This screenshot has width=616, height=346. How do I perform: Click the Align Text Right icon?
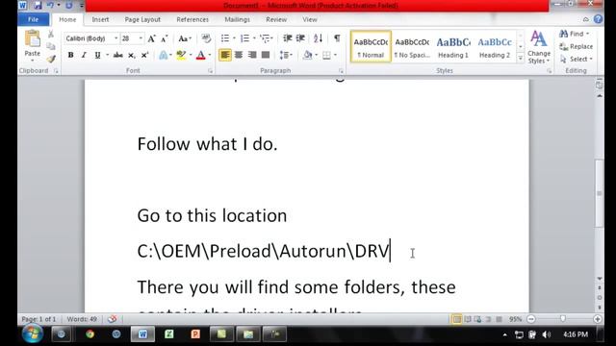click(x=252, y=55)
